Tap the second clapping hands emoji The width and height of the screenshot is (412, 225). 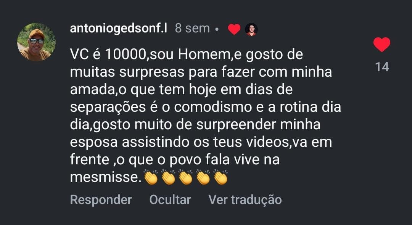pos(169,177)
